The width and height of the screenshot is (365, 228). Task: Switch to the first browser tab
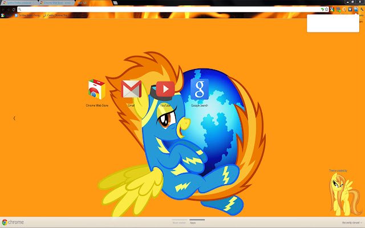[19, 3]
